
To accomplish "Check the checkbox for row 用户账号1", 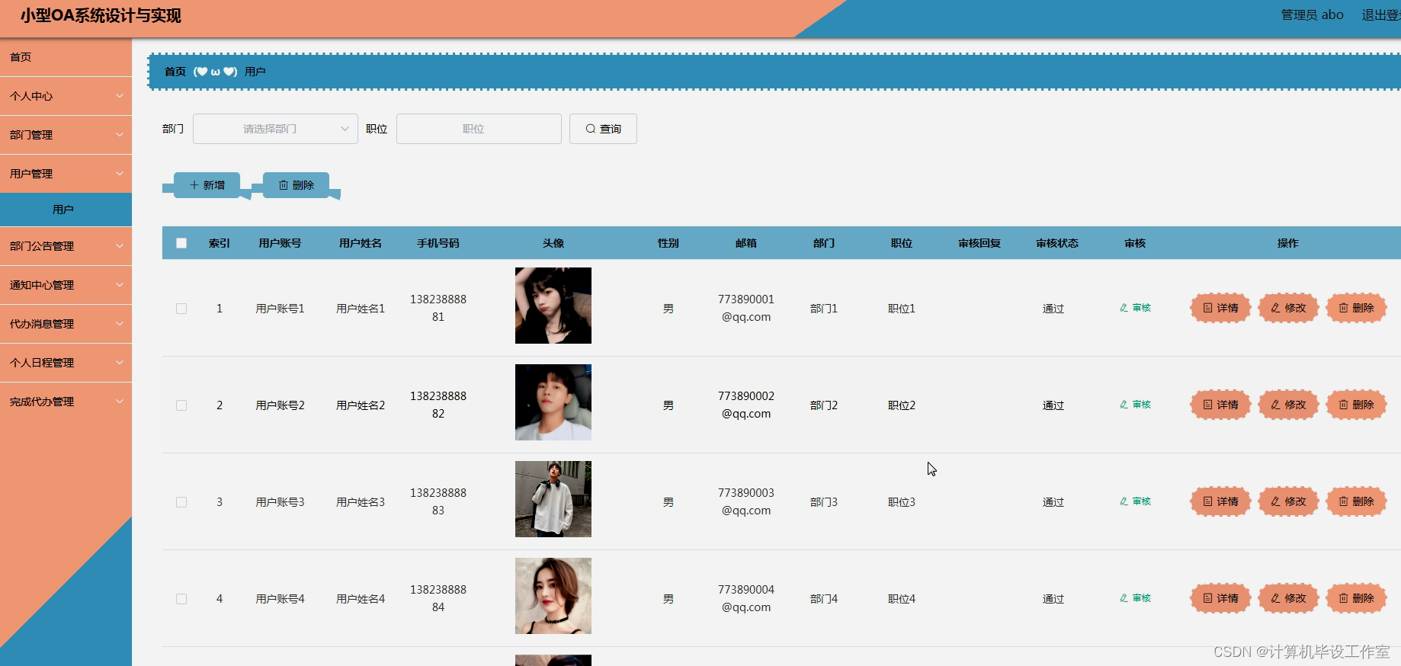I will point(181,309).
